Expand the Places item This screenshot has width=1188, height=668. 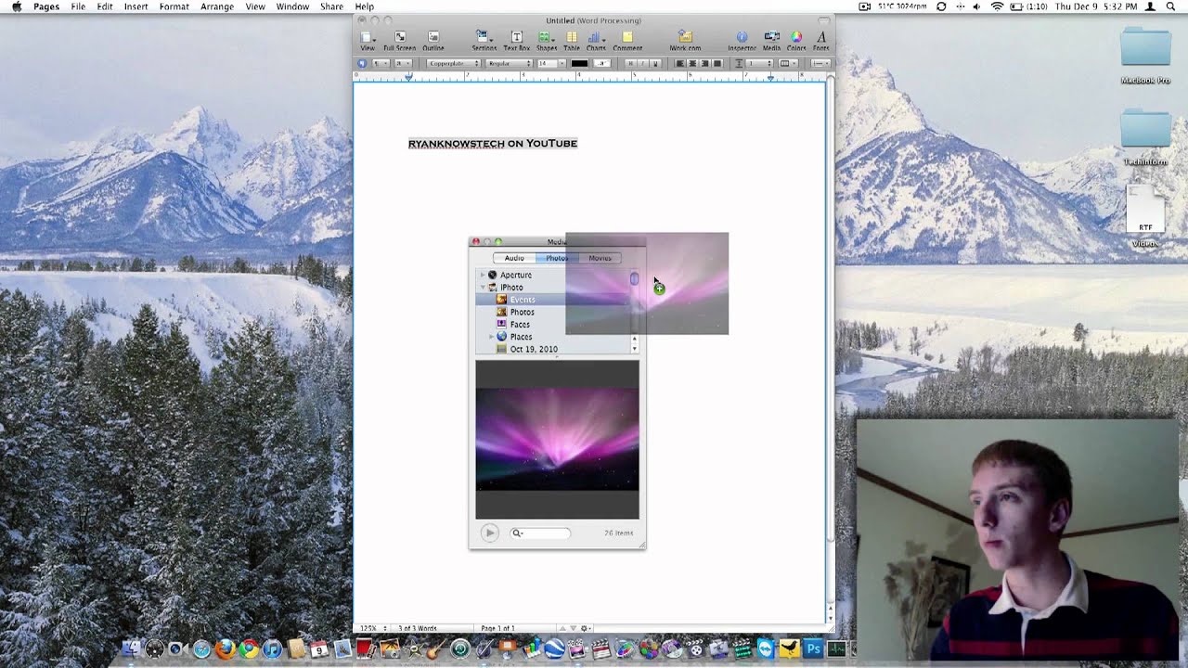(491, 337)
